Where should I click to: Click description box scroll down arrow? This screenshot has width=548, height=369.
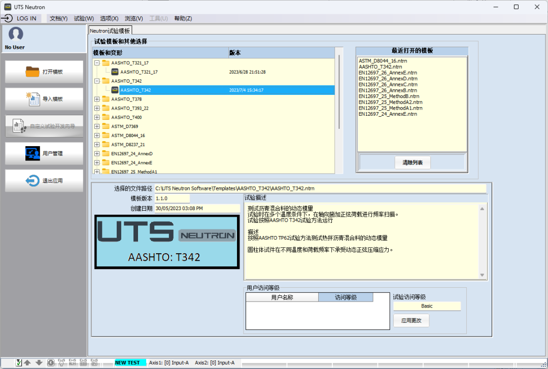[x=482, y=275]
